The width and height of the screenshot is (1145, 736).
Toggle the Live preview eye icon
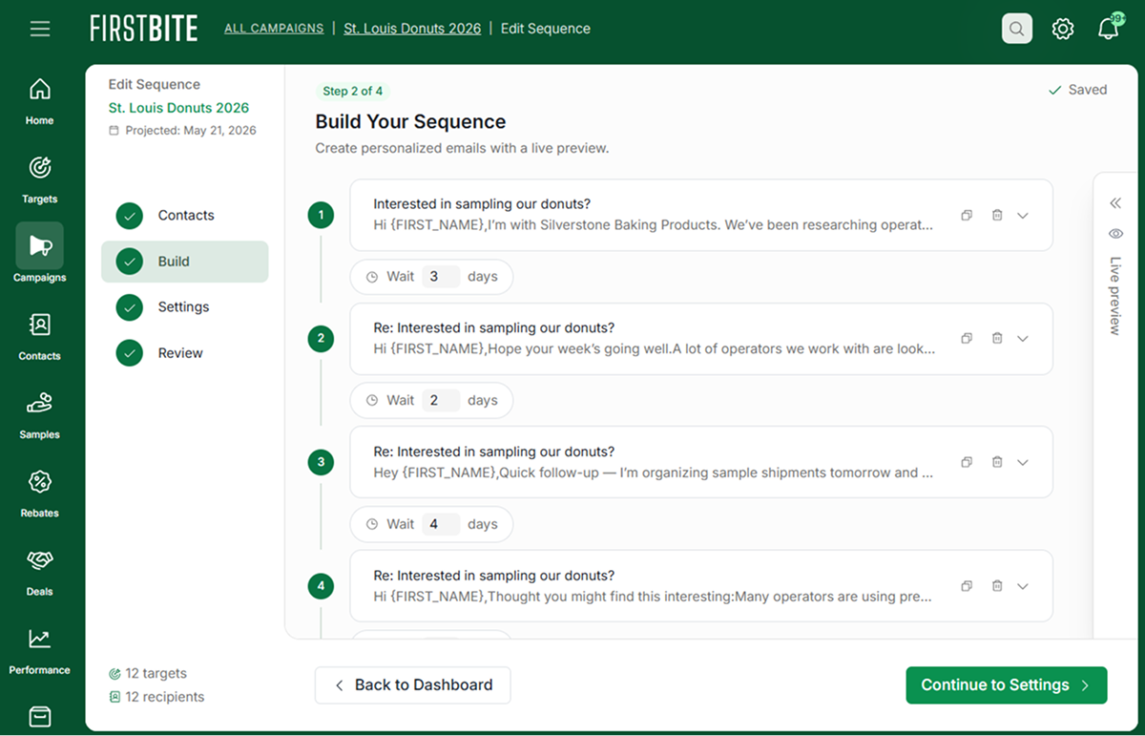(1115, 234)
